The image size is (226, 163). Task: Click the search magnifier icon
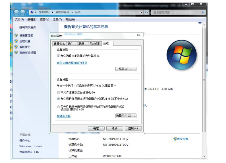click(x=203, y=13)
